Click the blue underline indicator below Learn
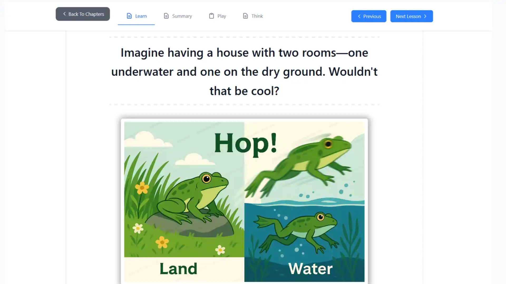Screen dimensions: 506x284 click(136, 25)
